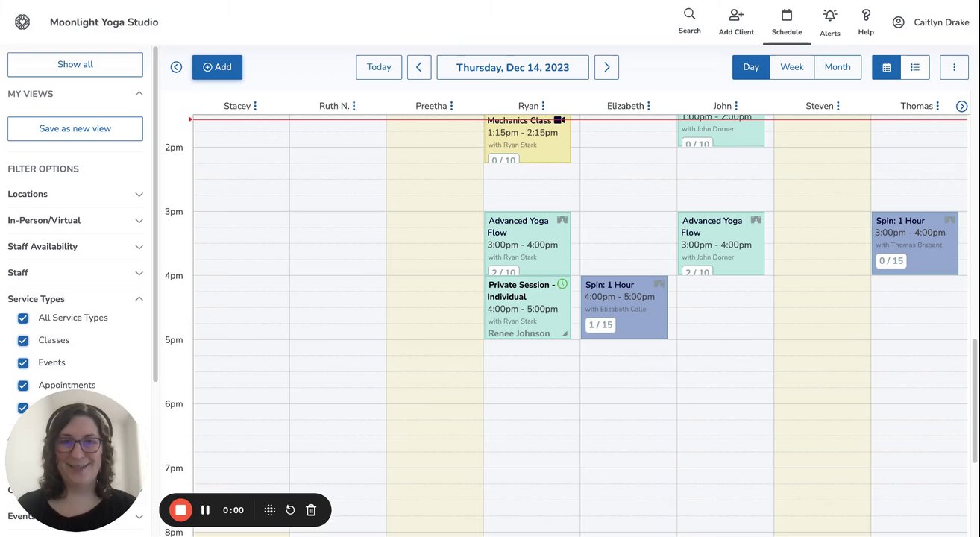Open Elizabeth's Spin: 1 Hour 4:00pm class

click(x=624, y=307)
